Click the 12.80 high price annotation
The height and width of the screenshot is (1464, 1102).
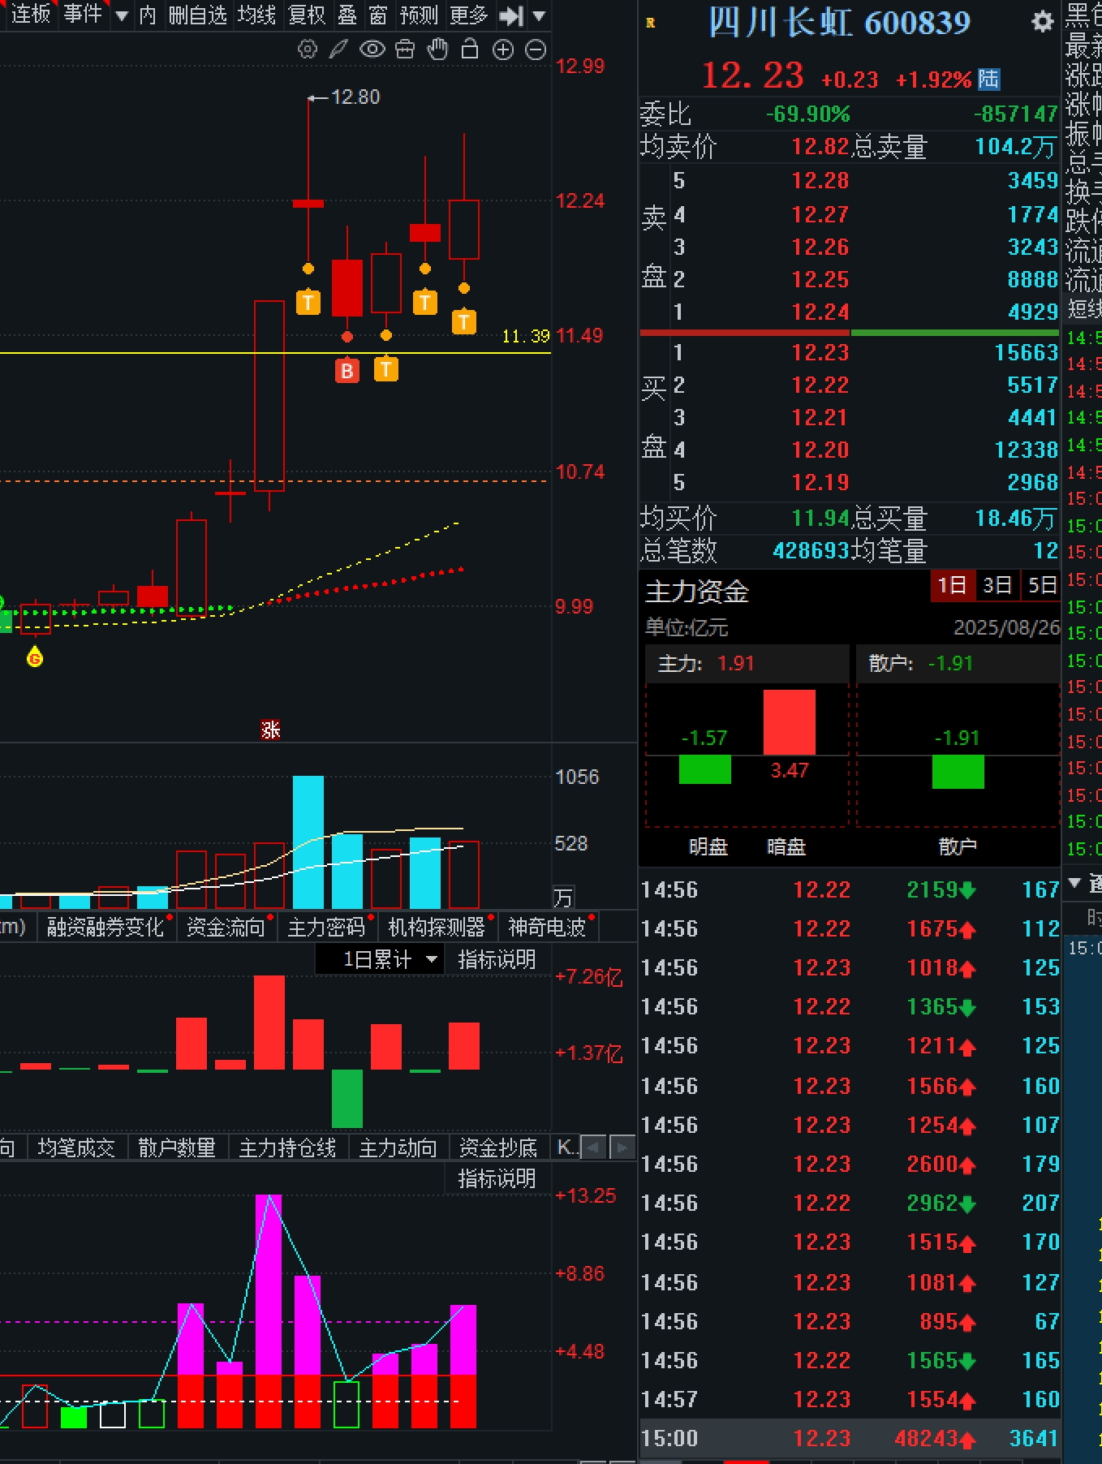pyautogui.click(x=355, y=97)
